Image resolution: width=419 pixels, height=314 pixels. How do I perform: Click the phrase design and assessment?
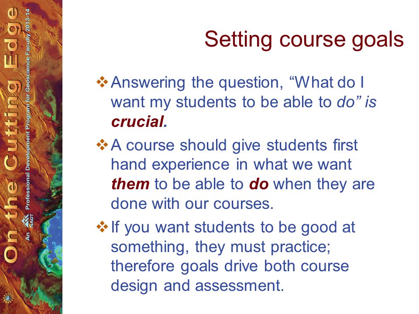click(197, 285)
